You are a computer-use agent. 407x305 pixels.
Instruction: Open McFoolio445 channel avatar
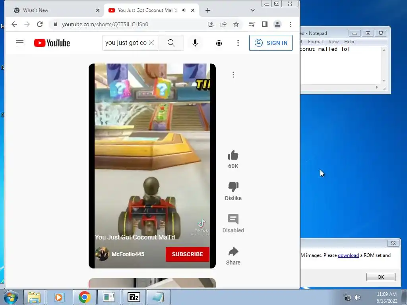tap(102, 254)
